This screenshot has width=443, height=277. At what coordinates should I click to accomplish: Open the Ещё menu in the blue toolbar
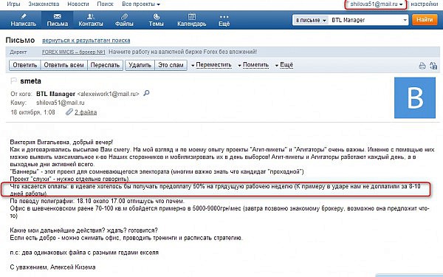pos(224,20)
